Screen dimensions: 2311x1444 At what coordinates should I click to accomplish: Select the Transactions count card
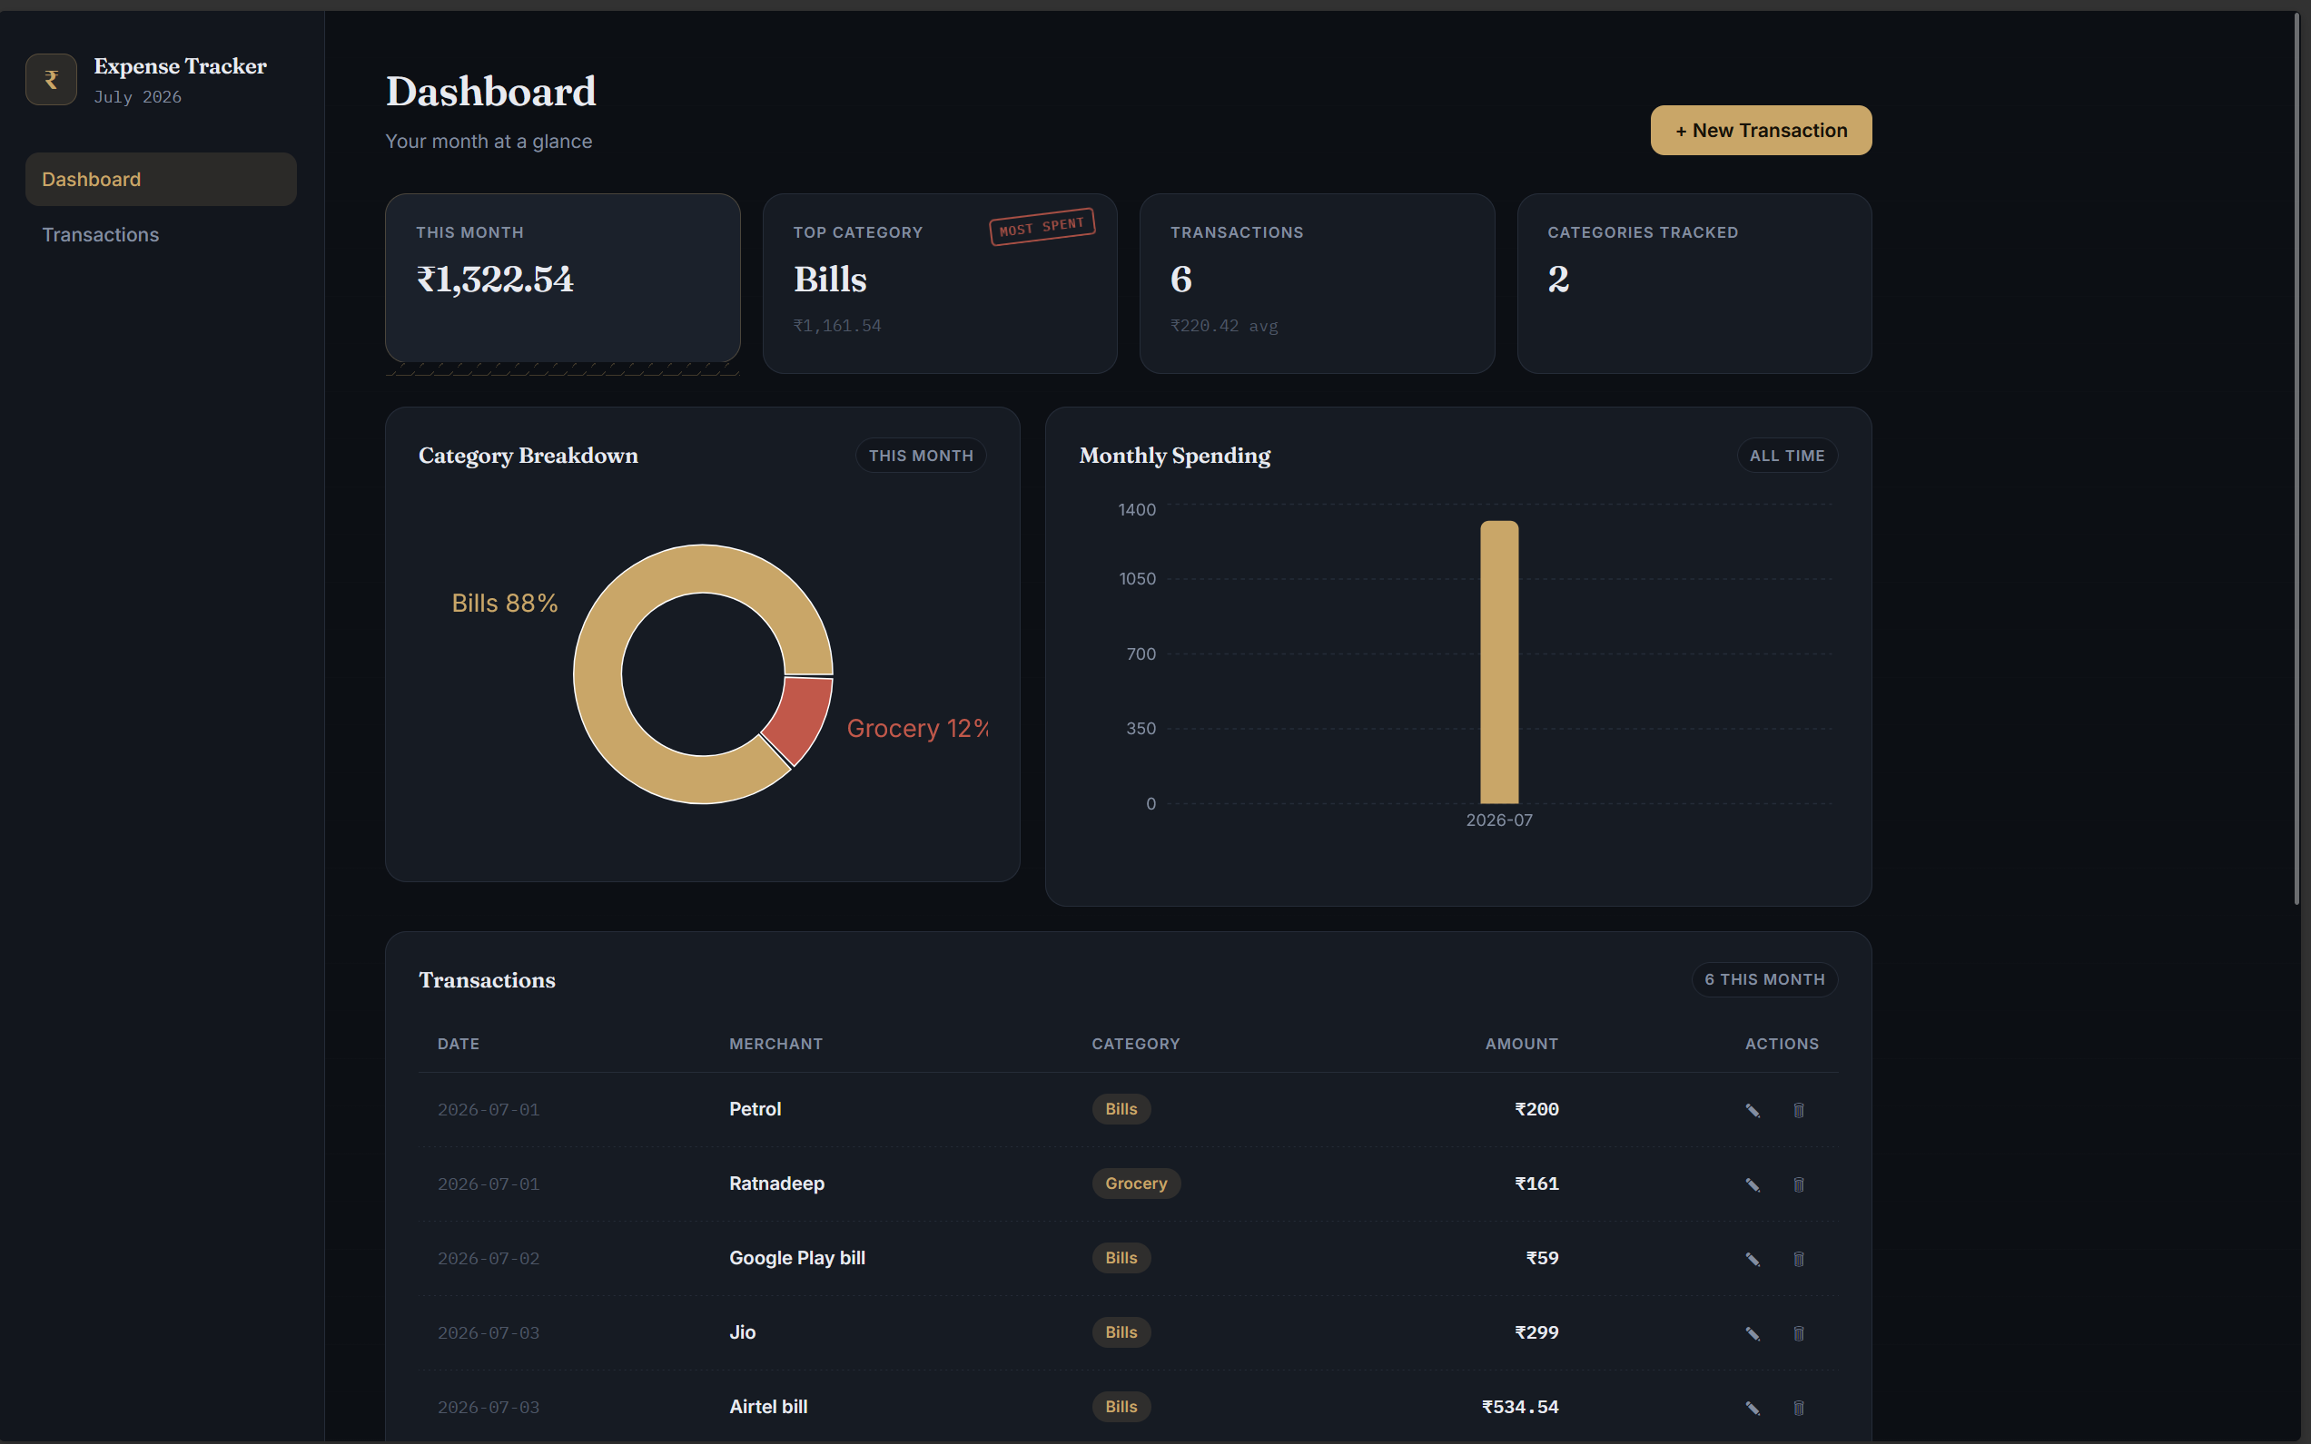(1317, 284)
